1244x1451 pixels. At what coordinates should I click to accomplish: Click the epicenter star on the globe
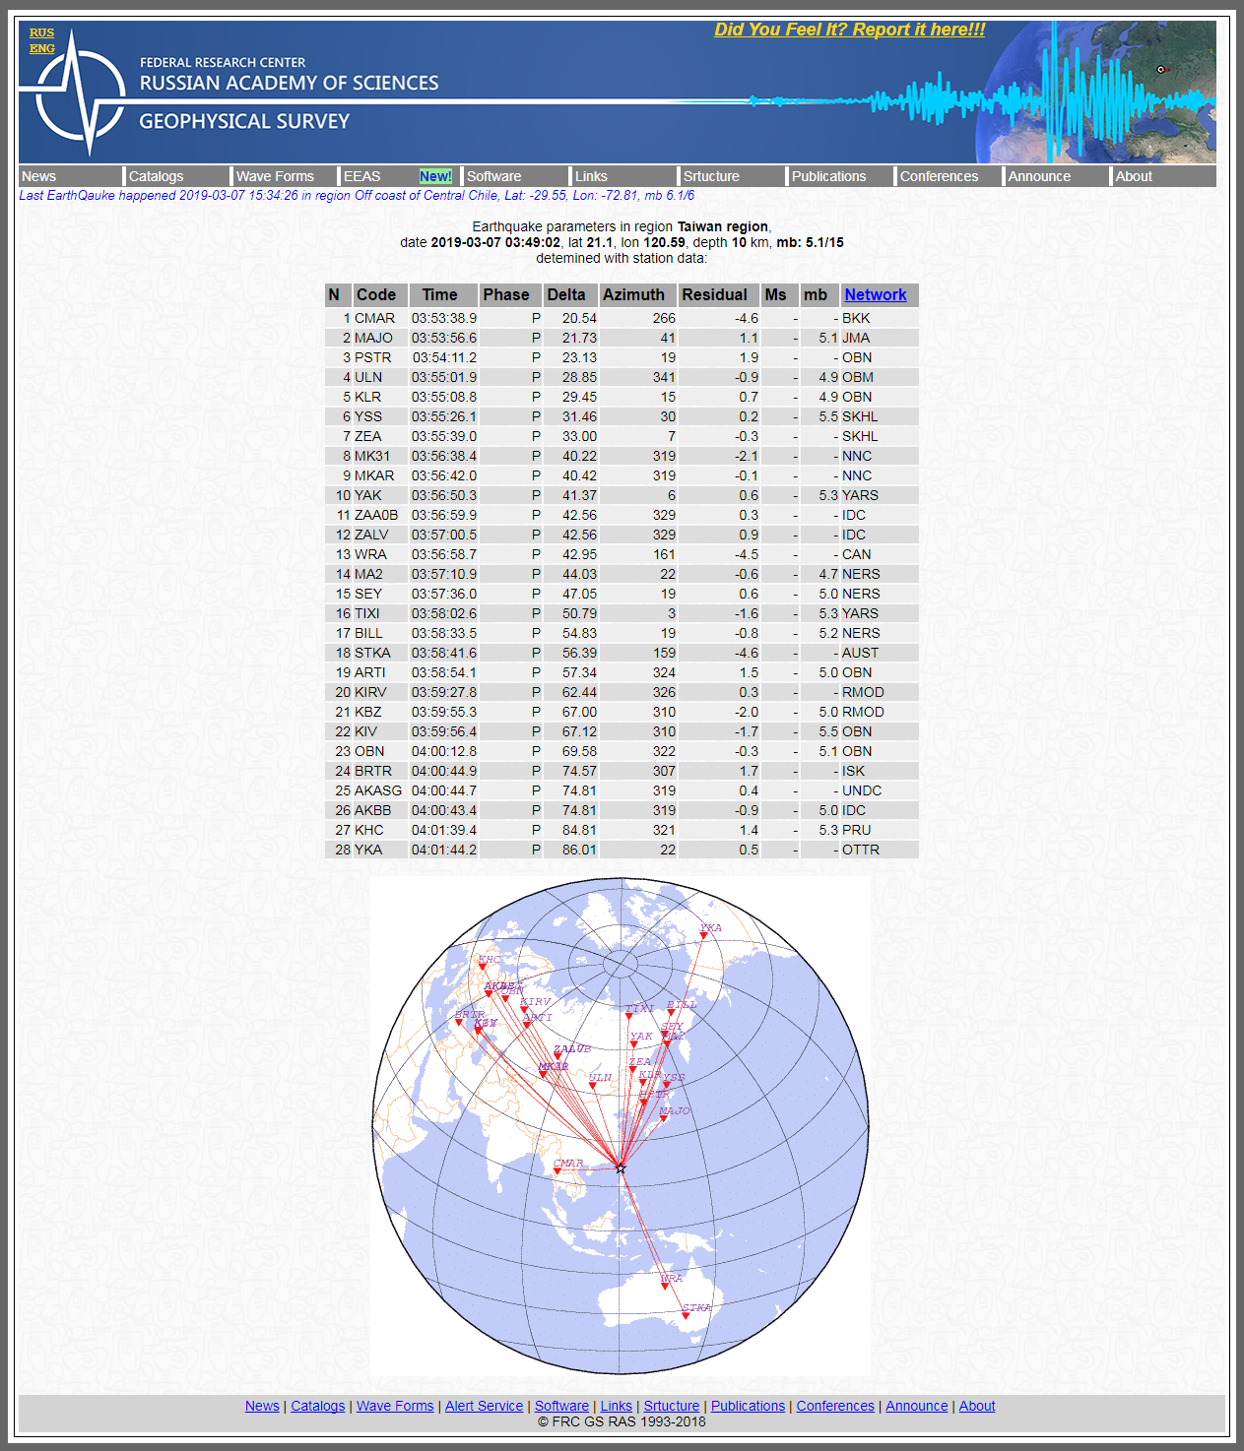(620, 1167)
